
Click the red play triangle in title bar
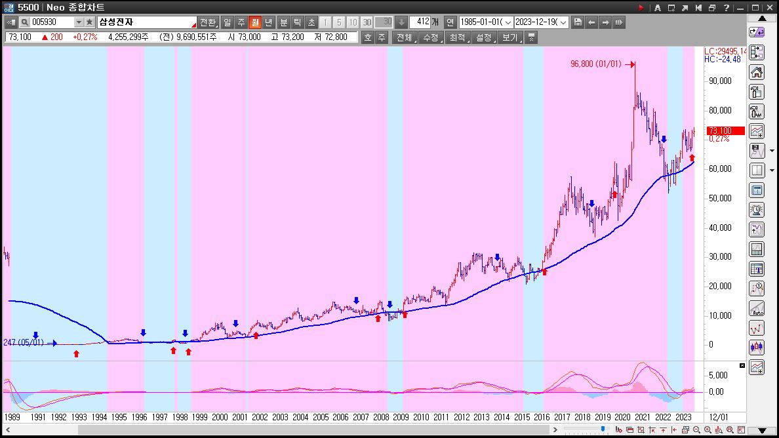(641, 8)
